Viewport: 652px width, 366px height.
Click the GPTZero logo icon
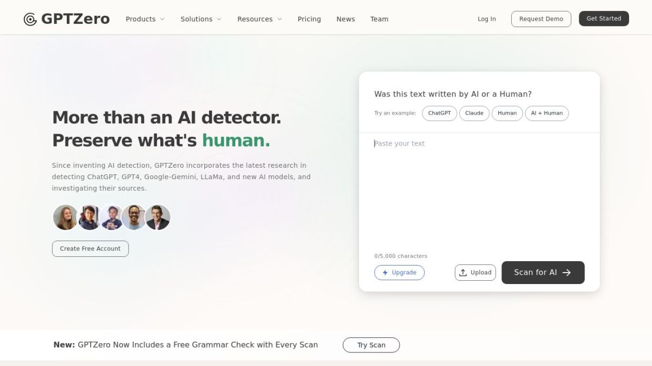pos(29,18)
